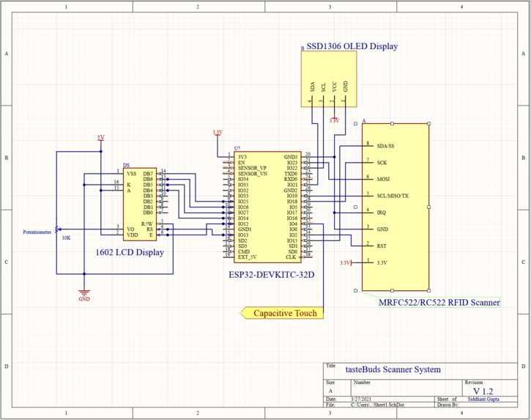Select the RFID SCK pin

point(382,163)
